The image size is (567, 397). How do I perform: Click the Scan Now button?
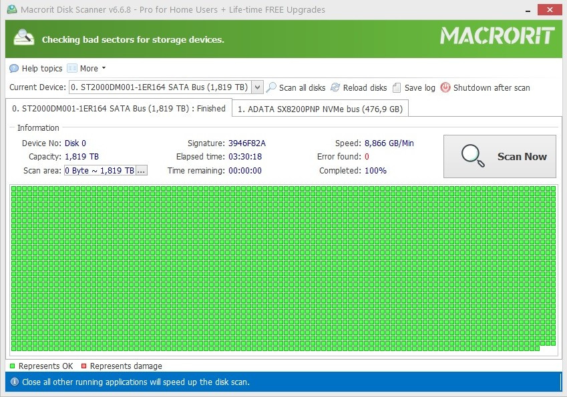point(500,155)
